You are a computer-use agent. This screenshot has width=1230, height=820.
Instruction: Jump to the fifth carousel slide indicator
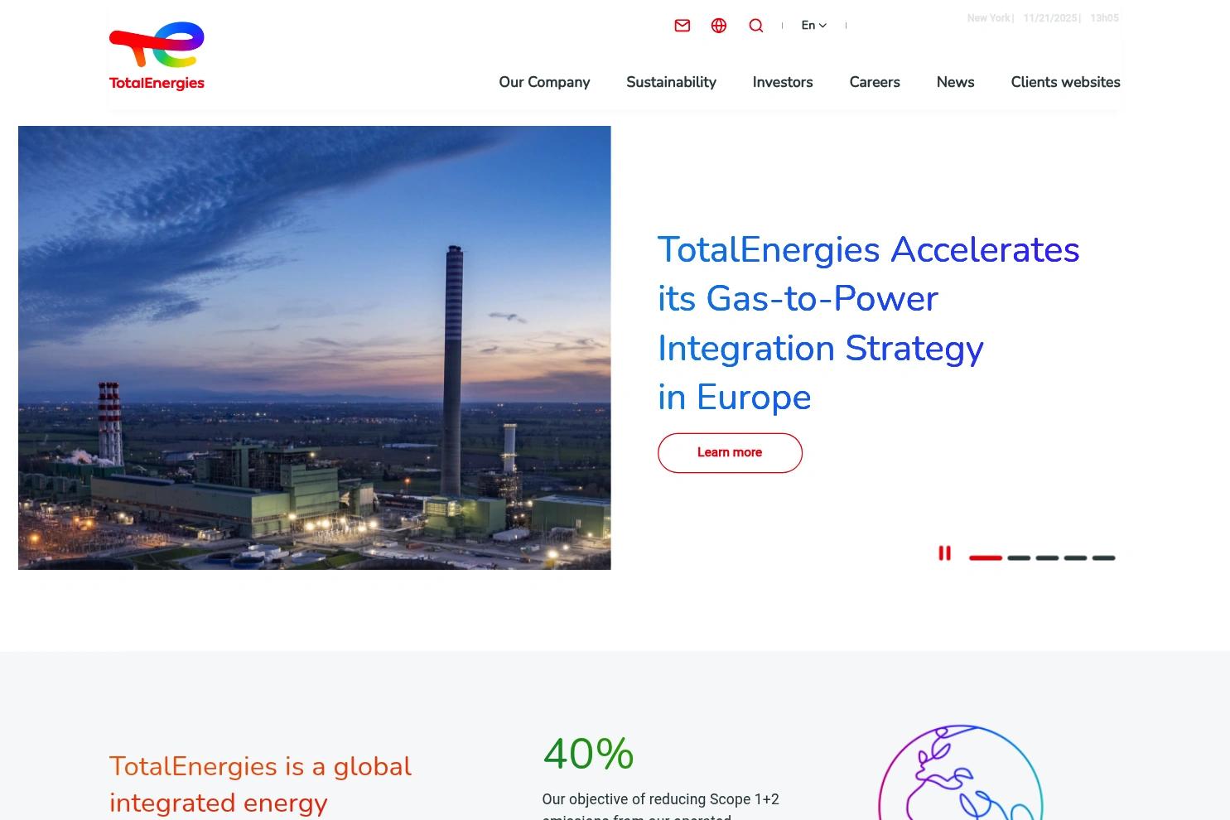click(x=1103, y=558)
